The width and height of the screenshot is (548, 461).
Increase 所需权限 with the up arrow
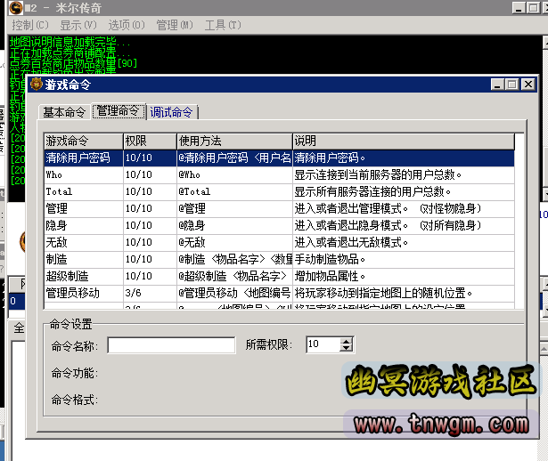tap(346, 342)
